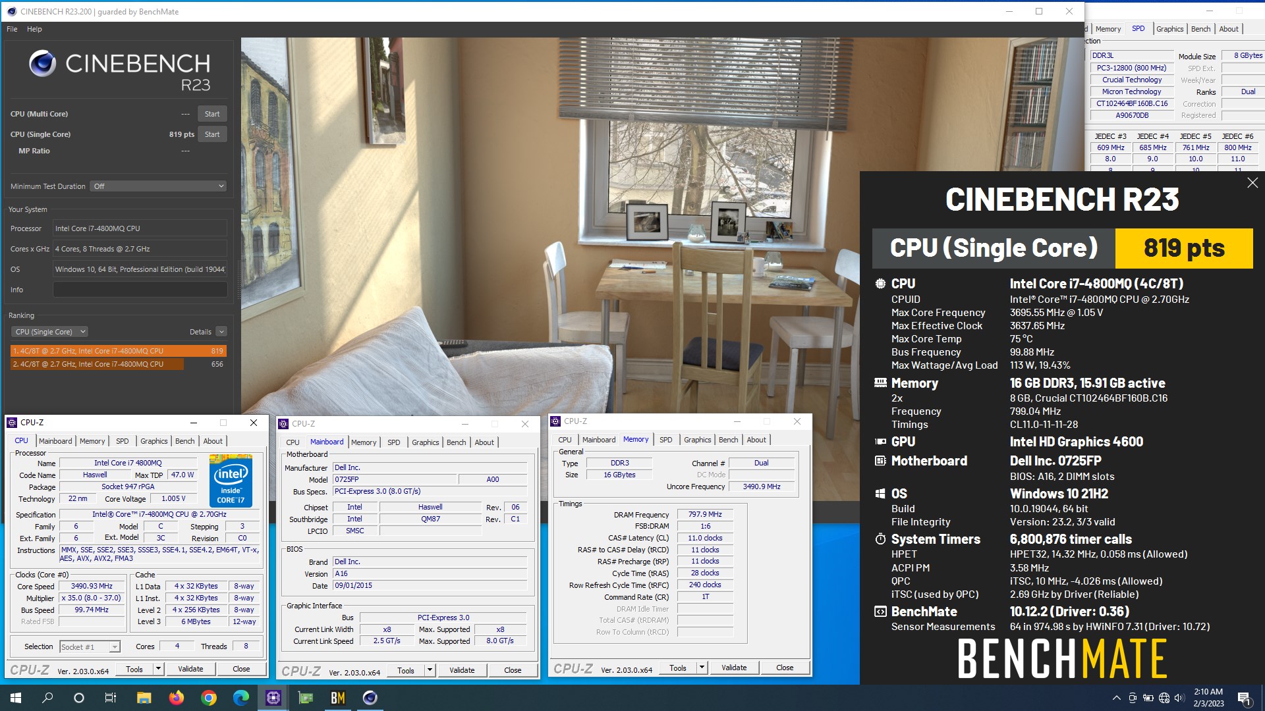Click the Info input field in Cinebench
The width and height of the screenshot is (1265, 711).
[x=140, y=290]
